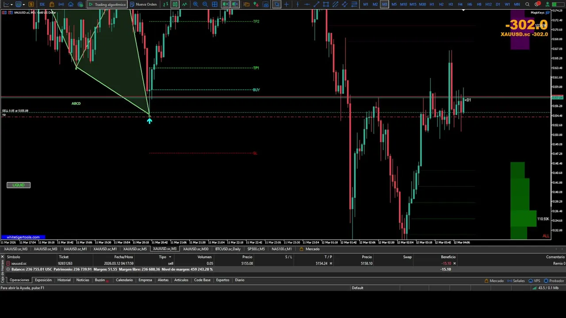This screenshot has width=566, height=318.
Task: Select the vertical line drawing tool
Action: [x=298, y=4]
